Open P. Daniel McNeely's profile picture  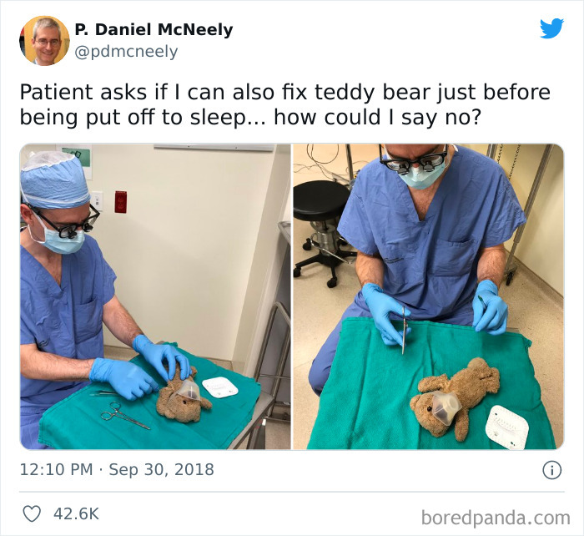pos(44,41)
